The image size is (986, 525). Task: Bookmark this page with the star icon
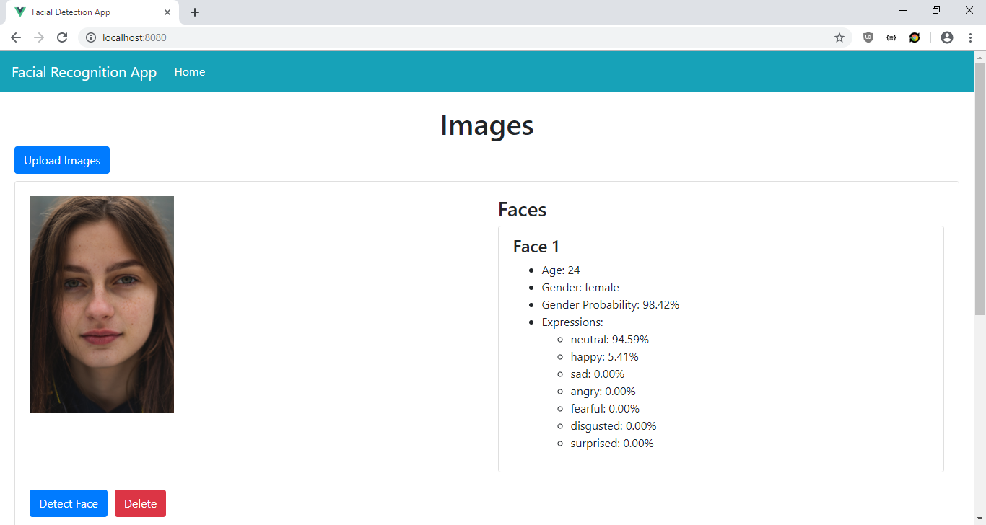[839, 37]
